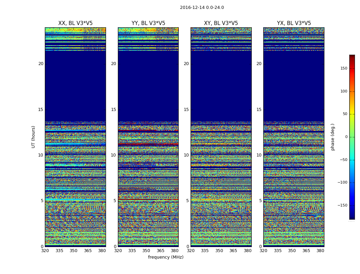Click the colorbar tick label '−50'
The height and width of the screenshot is (274, 360).
click(x=344, y=160)
